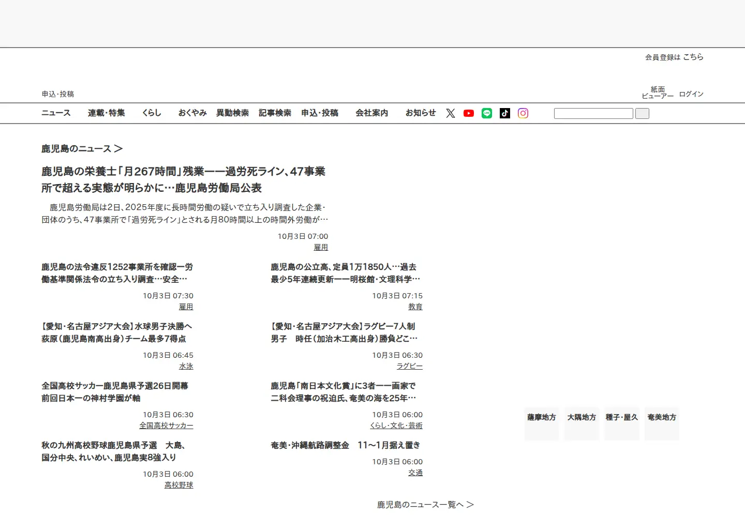Open the X (Twitter) social icon

451,113
